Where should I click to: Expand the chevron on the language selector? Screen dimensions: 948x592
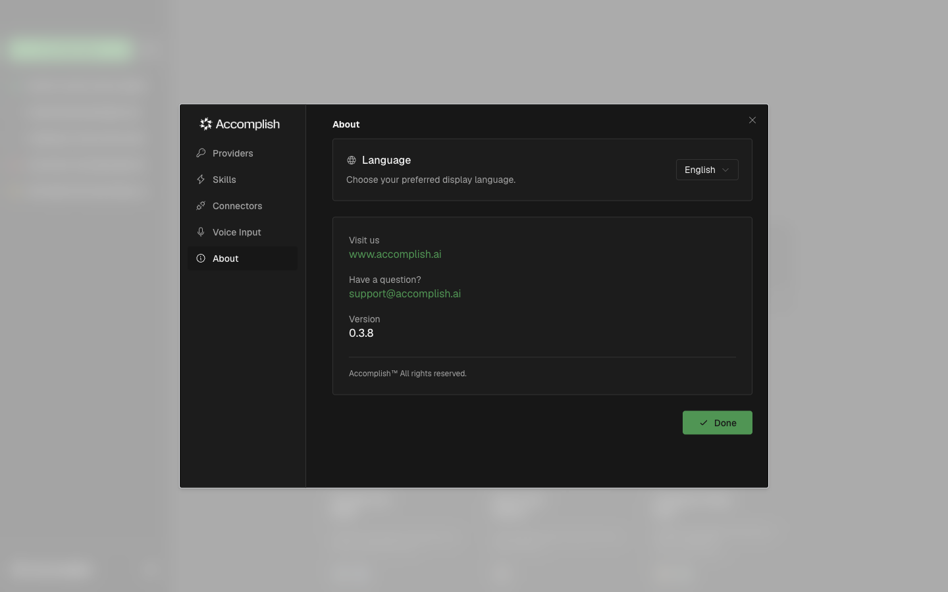tap(725, 170)
